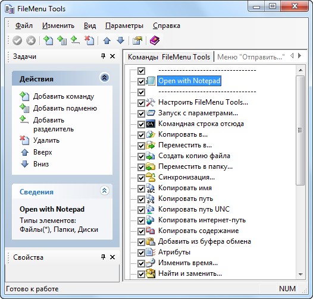313x299 pixels.
Task: Open the Параметры menu
Action: coord(124,26)
